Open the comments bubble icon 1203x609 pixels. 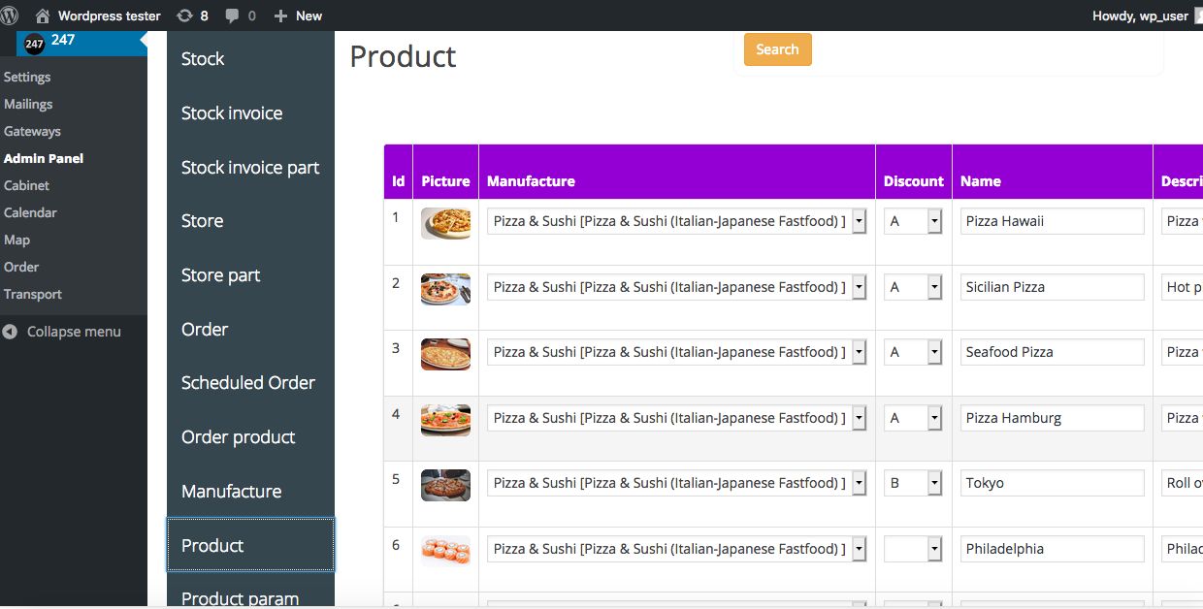[x=233, y=16]
